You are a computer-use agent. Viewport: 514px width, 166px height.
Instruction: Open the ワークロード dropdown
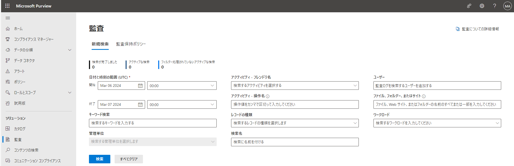(x=437, y=123)
